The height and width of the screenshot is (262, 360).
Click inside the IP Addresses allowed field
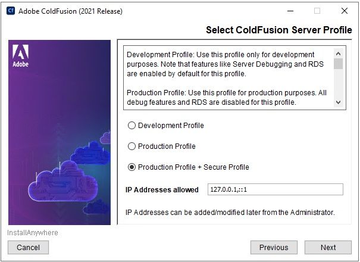click(x=276, y=189)
